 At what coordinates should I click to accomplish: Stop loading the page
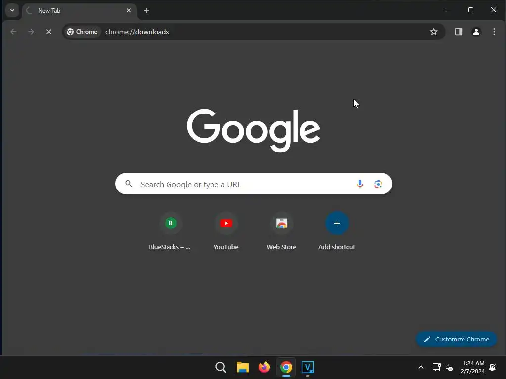(49, 32)
